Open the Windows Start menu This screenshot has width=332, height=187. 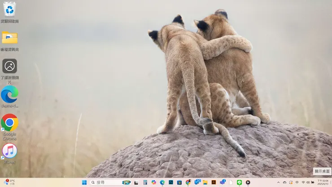[x=84, y=183]
